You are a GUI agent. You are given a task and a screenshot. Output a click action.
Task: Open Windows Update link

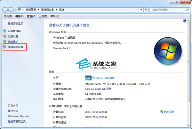pyautogui.click(x=19, y=116)
